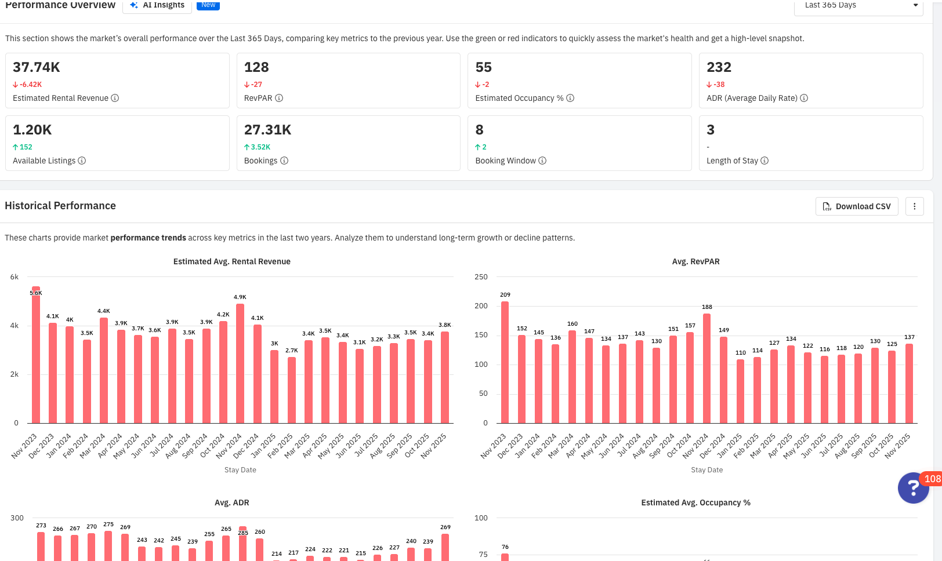942x561 pixels.
Task: Open the three-dot Historical Performance menu
Action: click(x=914, y=206)
